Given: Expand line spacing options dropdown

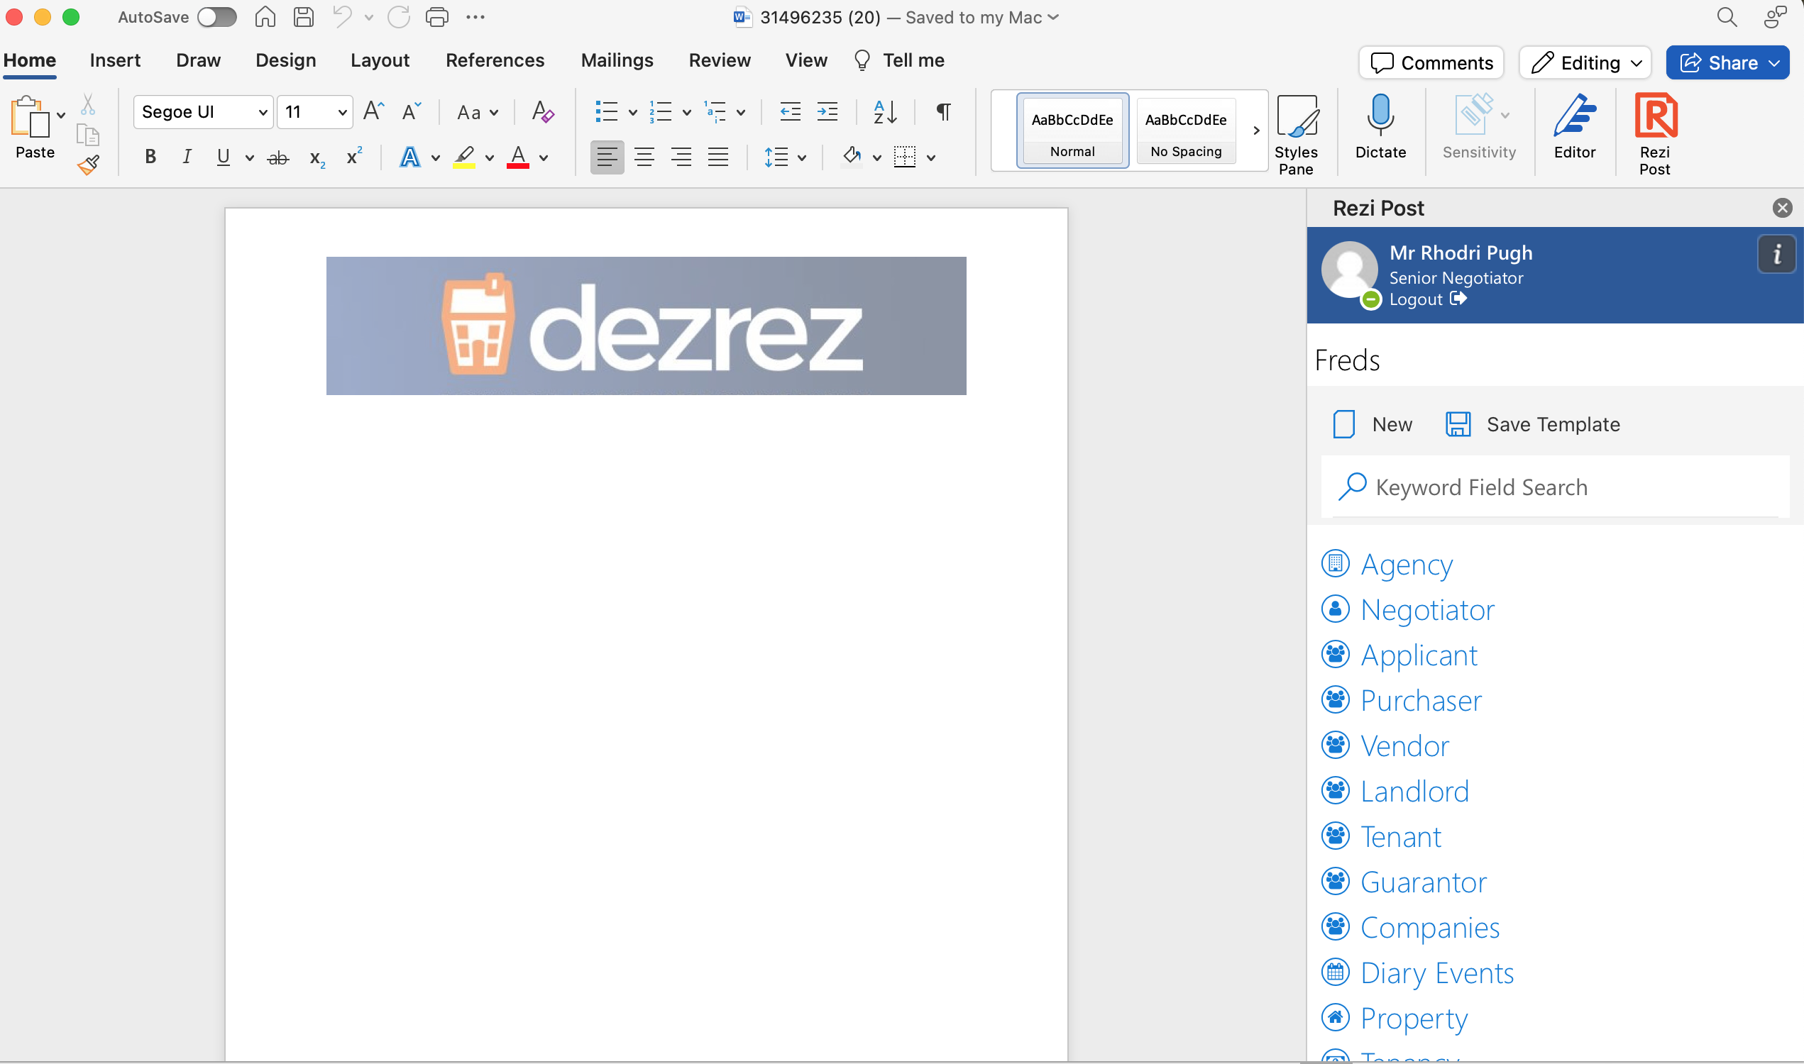Looking at the screenshot, I should tap(802, 157).
